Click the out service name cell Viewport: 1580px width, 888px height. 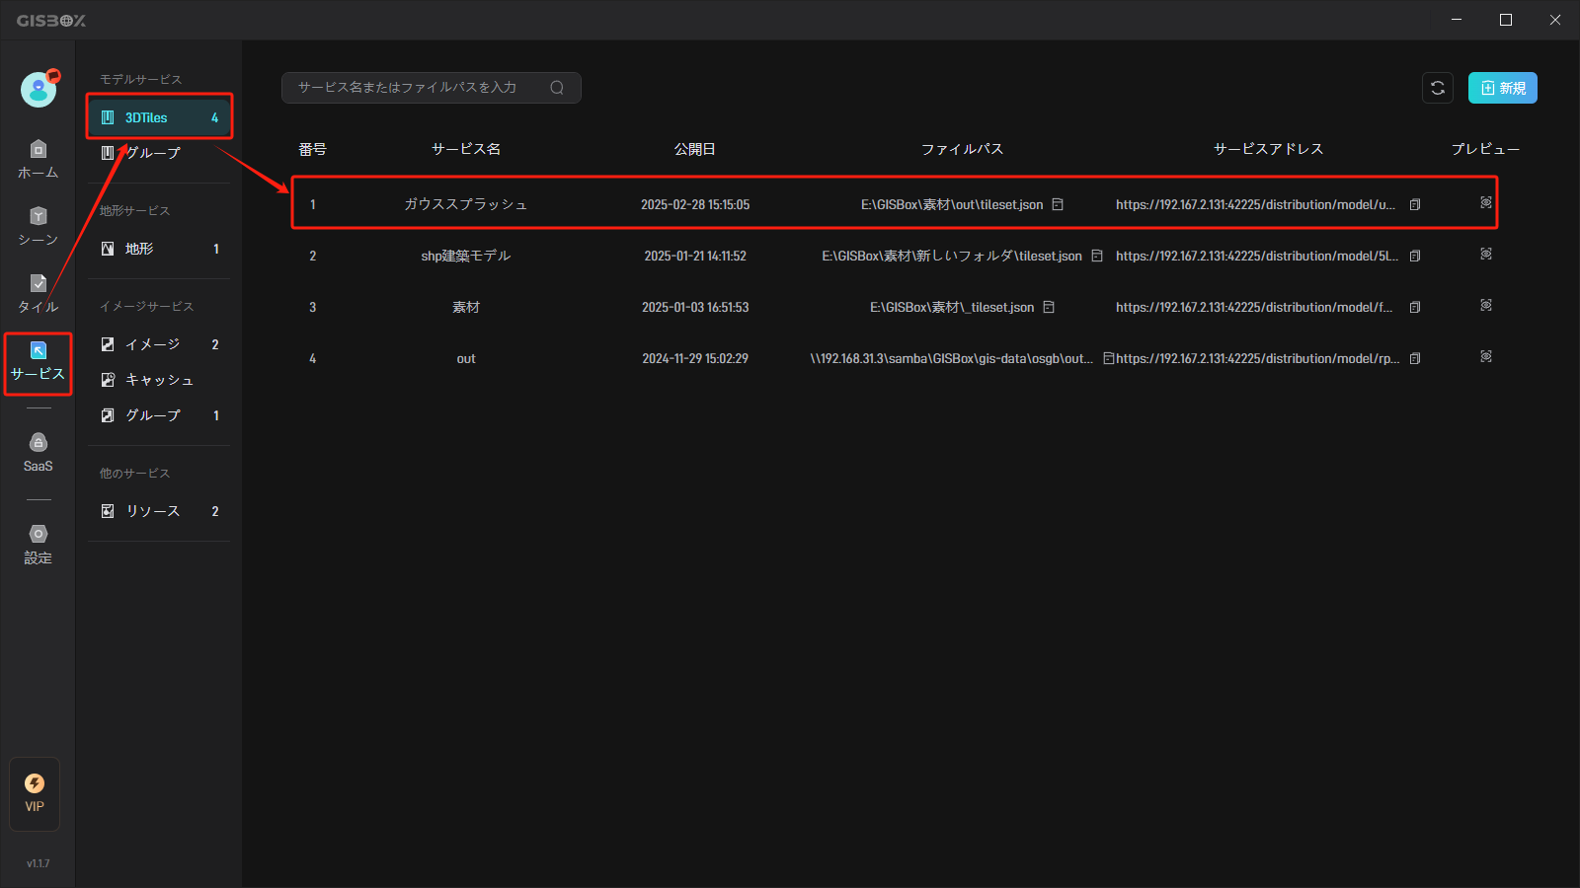(466, 358)
